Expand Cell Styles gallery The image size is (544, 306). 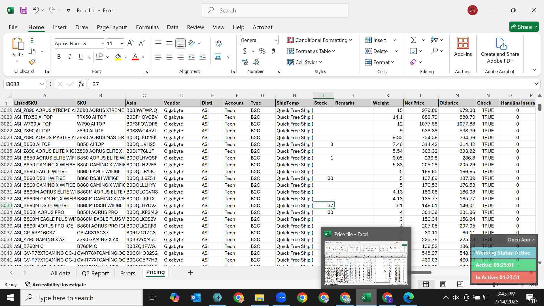point(305,62)
